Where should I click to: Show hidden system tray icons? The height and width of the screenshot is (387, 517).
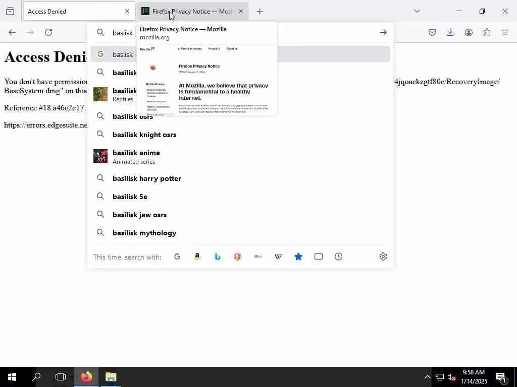pyautogui.click(x=427, y=377)
